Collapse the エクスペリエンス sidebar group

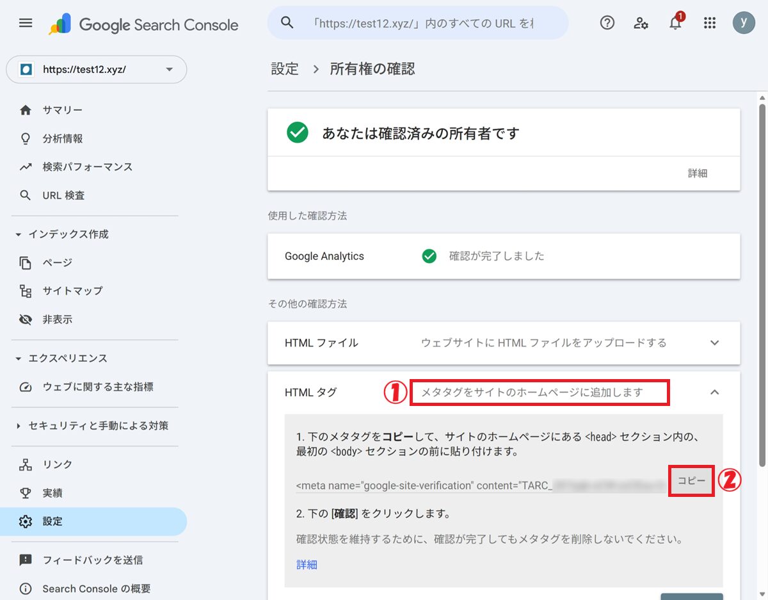19,358
